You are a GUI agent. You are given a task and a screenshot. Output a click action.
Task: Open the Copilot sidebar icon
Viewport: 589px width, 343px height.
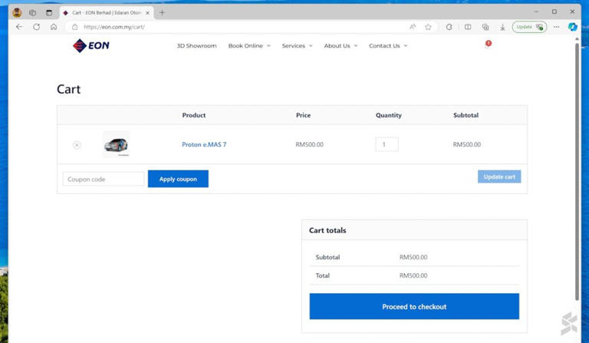click(x=572, y=27)
